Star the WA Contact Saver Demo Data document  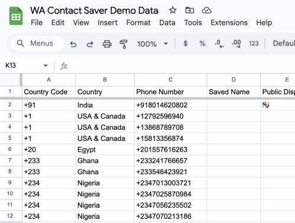pyautogui.click(x=172, y=10)
